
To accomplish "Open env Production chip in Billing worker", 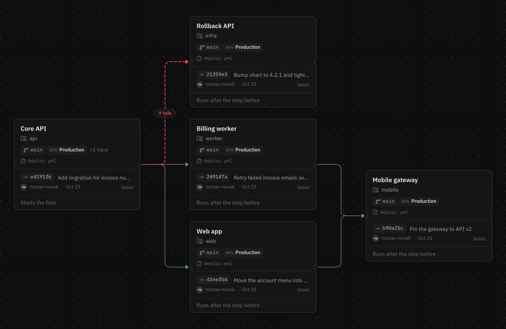I will (243, 150).
